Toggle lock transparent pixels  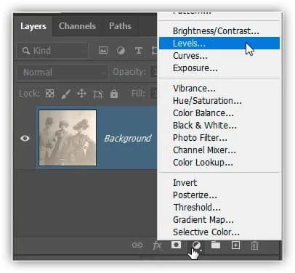click(x=50, y=94)
